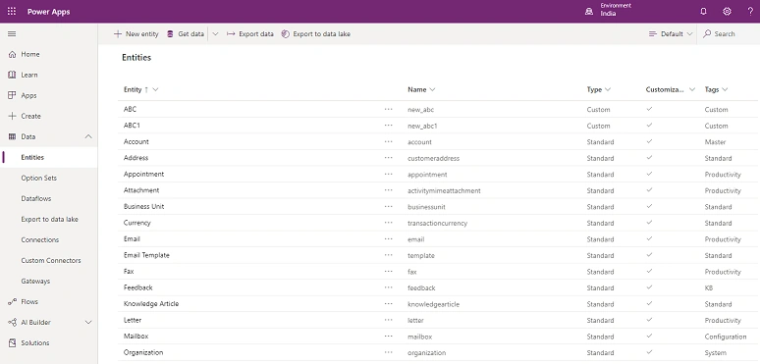Screen dimensions: 760x364
Task: Click the Solutions icon in sidebar
Action: click(x=12, y=342)
